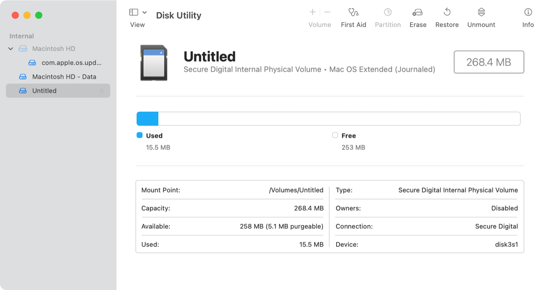
Task: Click the First Aid label
Action: [353, 25]
